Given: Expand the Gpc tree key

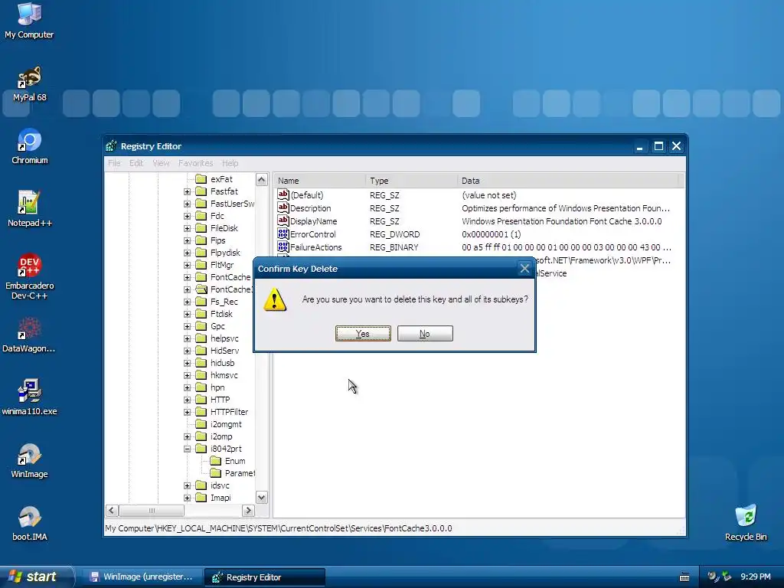Looking at the screenshot, I should click(x=187, y=326).
